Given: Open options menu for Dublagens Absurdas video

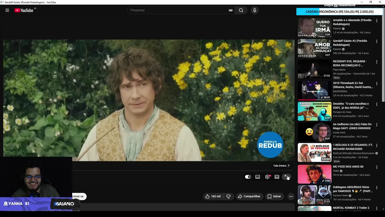Looking at the screenshot, I should (x=377, y=187).
